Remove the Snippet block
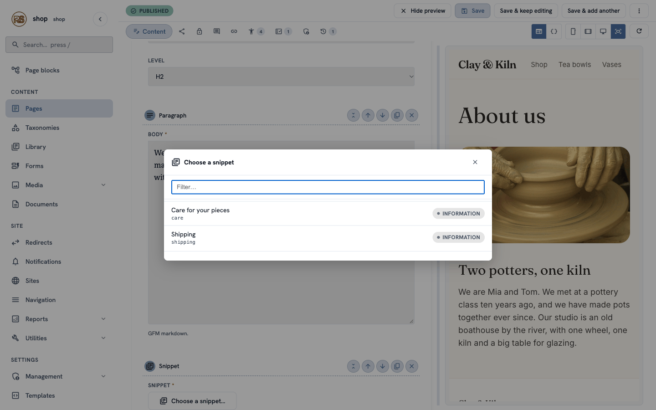Viewport: 656px width, 410px height. point(412,366)
